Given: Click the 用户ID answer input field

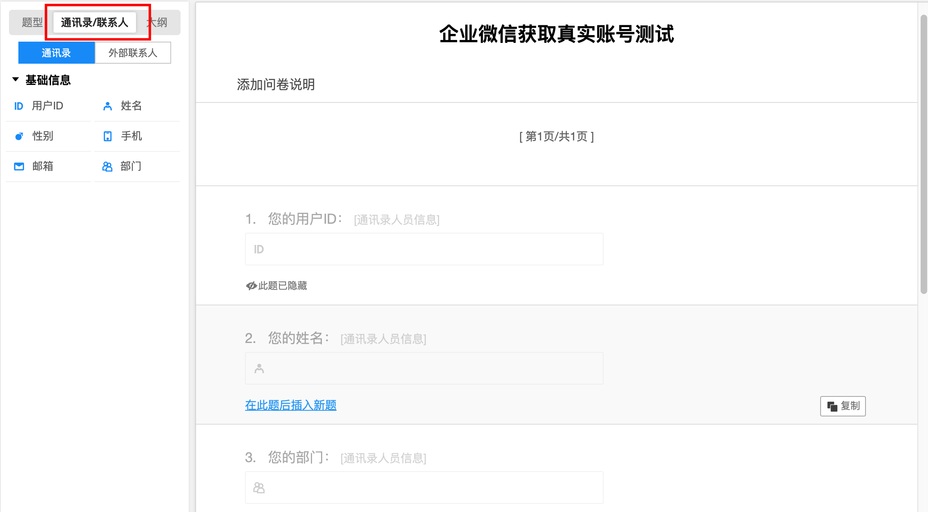Looking at the screenshot, I should 424,249.
